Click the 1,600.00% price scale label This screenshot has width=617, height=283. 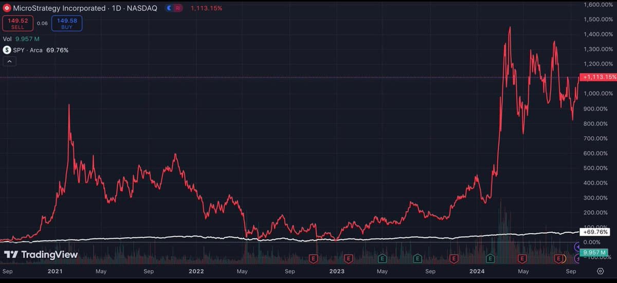tap(600, 5)
